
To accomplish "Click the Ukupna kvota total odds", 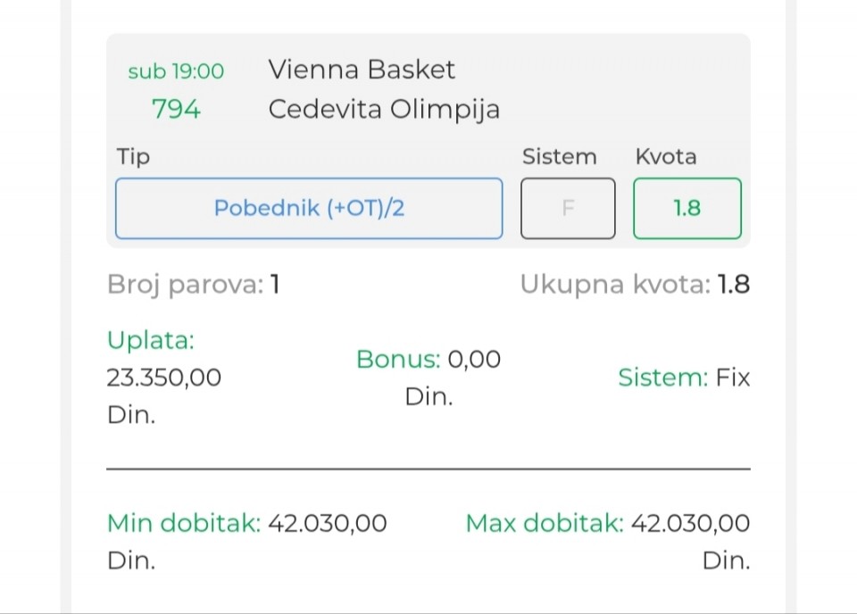I will coord(635,285).
